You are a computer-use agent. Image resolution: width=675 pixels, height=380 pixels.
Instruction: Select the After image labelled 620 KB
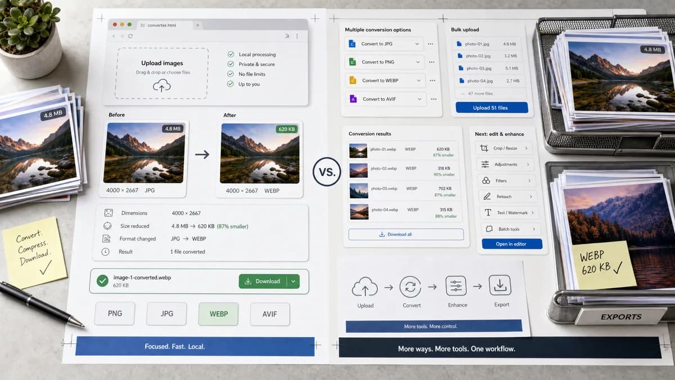pos(259,153)
